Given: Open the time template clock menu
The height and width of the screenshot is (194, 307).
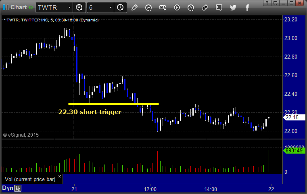Looking at the screenshot, I should [120, 8].
